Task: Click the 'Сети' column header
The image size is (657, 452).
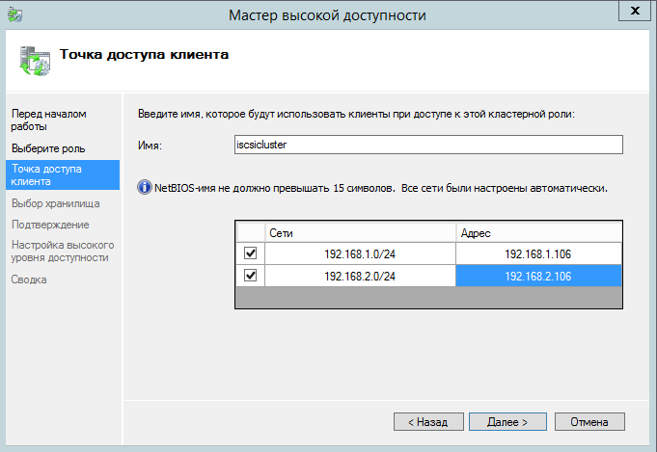Action: 361,232
